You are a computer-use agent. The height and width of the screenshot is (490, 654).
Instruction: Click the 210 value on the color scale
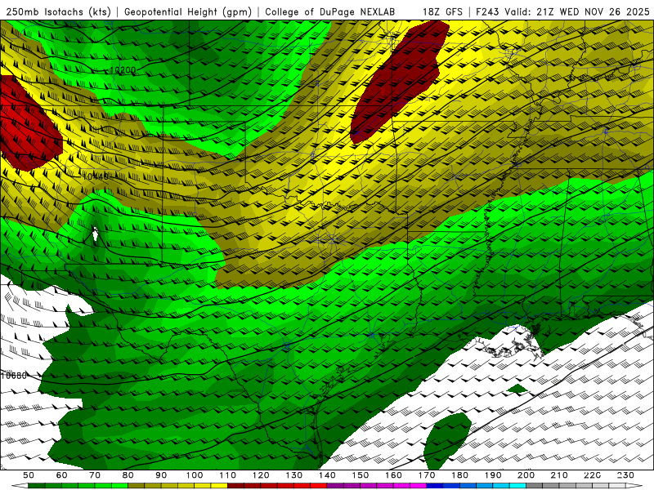(x=559, y=475)
